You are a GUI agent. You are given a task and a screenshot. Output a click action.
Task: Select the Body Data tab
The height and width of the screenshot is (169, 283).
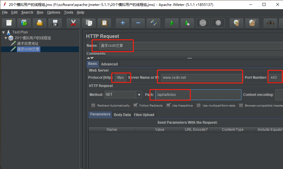coord(122,115)
